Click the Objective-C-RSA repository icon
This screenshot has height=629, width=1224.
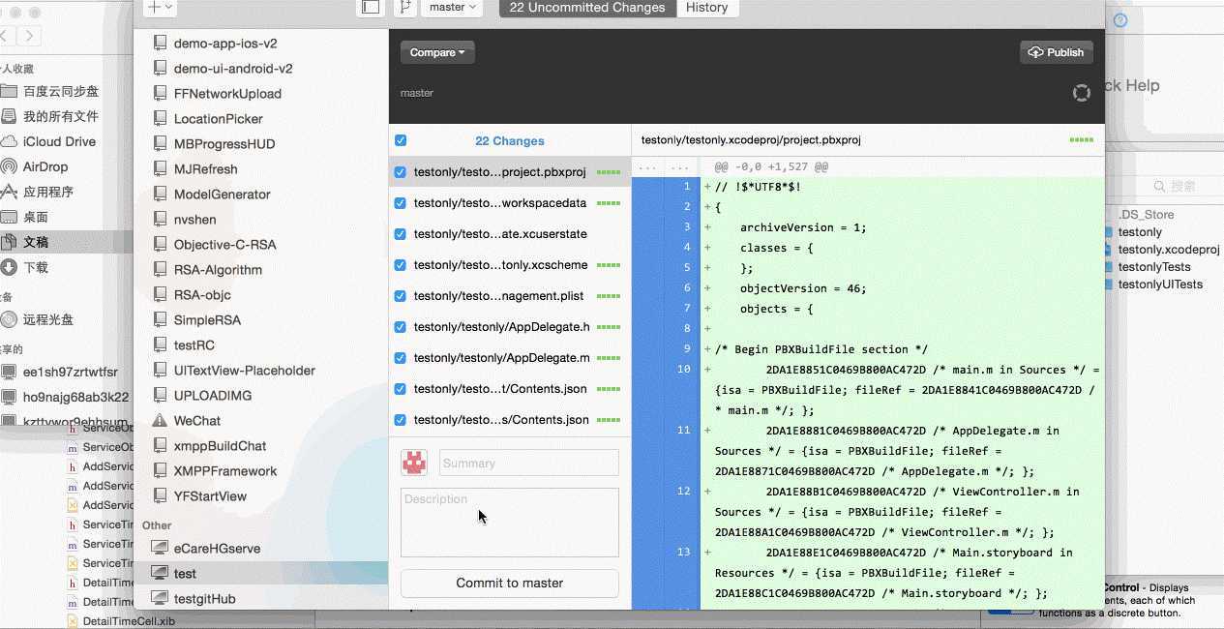(161, 245)
